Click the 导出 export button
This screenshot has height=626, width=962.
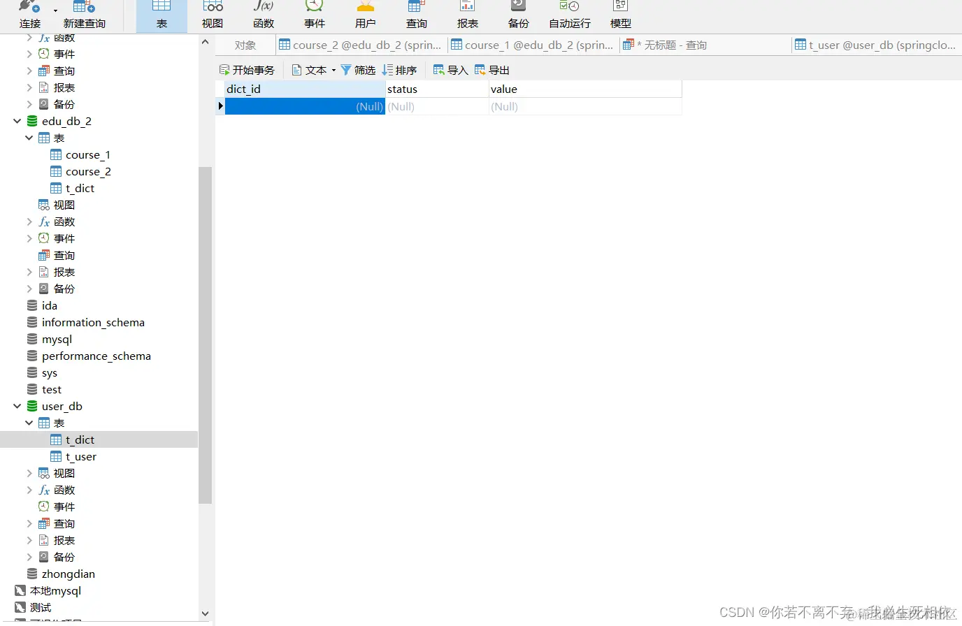point(492,70)
